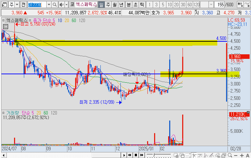This screenshot has height=158, width=251.
Task: Click the chart zoom slider track
Action: [x=159, y=155]
